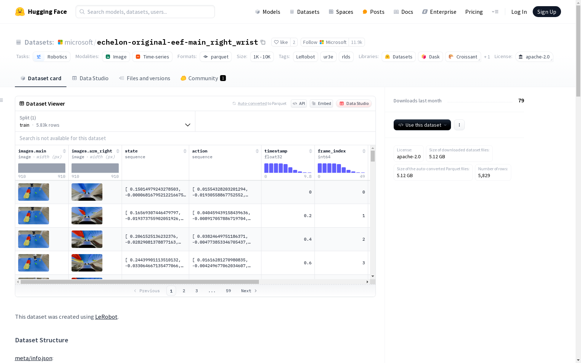The image size is (581, 363).
Task: Open the Community tab
Action: [203, 78]
